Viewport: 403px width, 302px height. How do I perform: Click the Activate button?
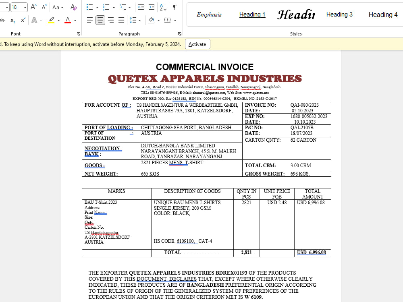coord(197,44)
